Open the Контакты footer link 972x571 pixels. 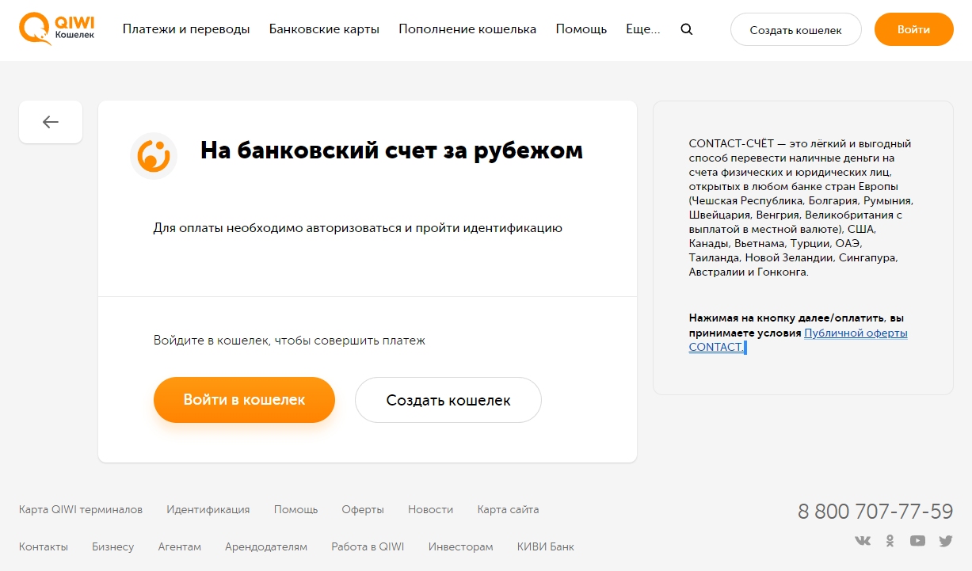click(44, 546)
